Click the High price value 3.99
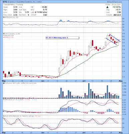Screen dimensions: 129x134 coord(15,10)
